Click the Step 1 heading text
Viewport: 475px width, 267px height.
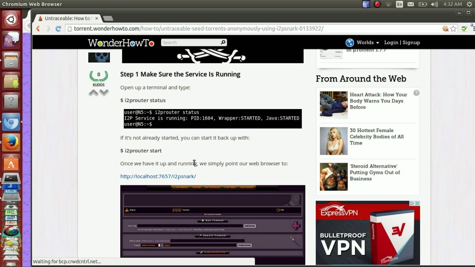(x=180, y=74)
